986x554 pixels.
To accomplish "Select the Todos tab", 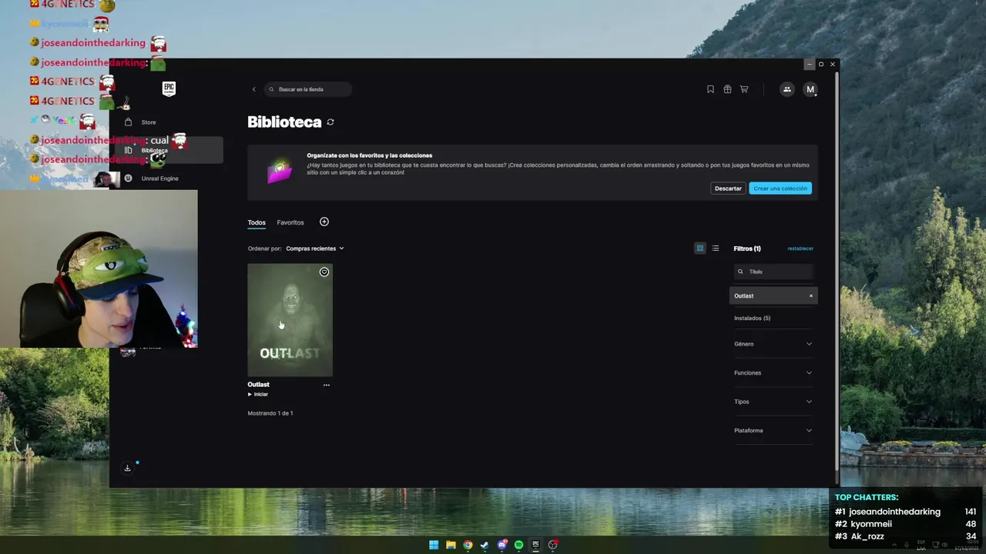I will click(257, 222).
